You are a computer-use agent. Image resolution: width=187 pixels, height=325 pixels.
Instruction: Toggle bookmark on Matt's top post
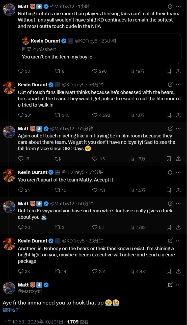tap(169, 71)
